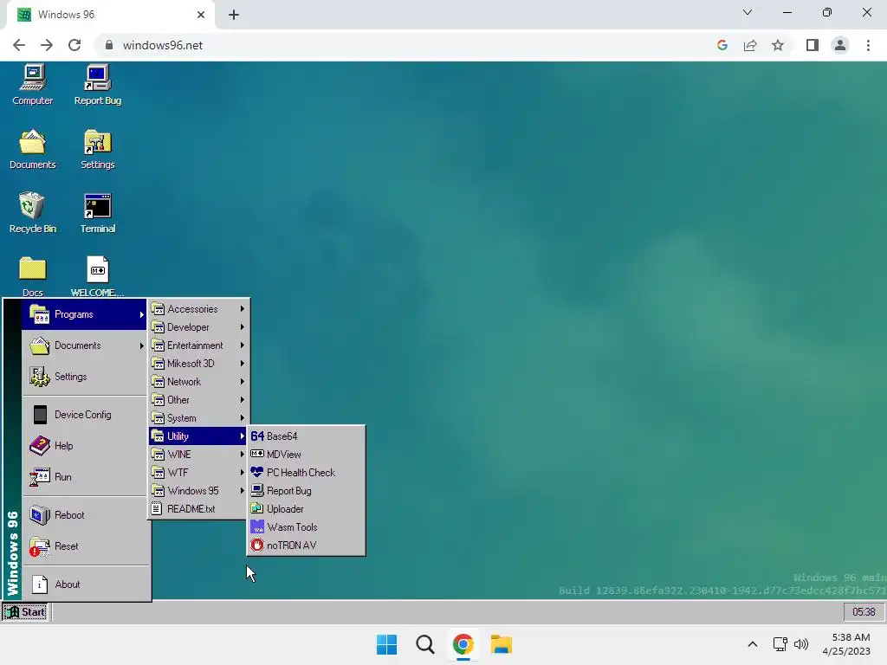Viewport: 887px width, 665px height.
Task: Open Help from the Start menu
Action: click(85, 446)
